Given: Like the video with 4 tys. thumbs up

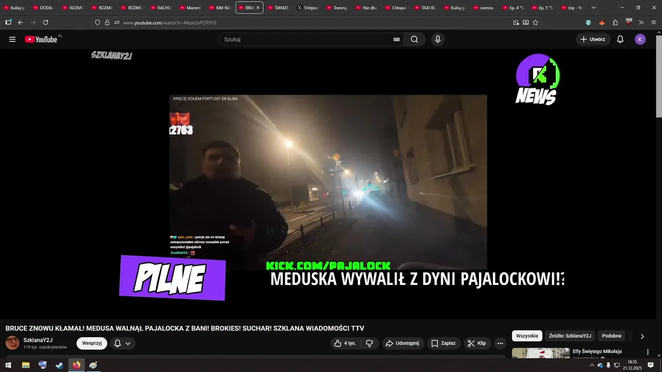Looking at the screenshot, I should pos(345,343).
